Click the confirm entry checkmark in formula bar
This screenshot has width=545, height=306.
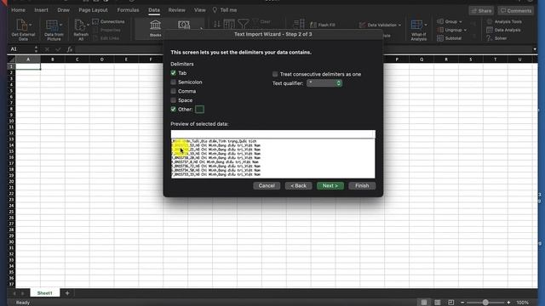[58, 49]
